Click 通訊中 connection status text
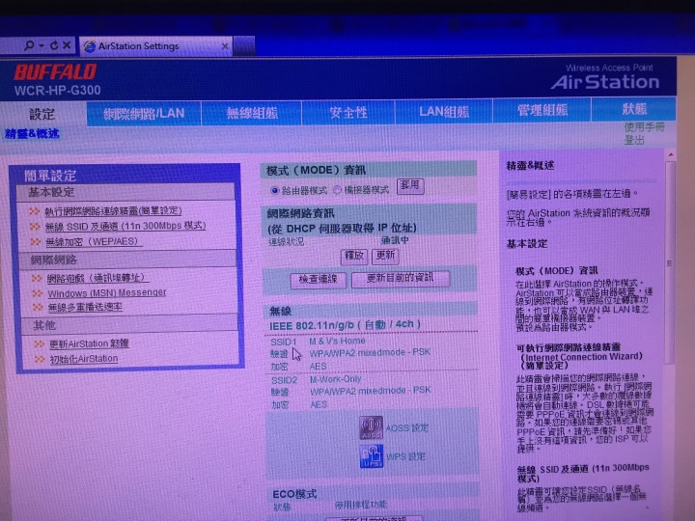Image resolution: width=695 pixels, height=521 pixels. [x=395, y=240]
